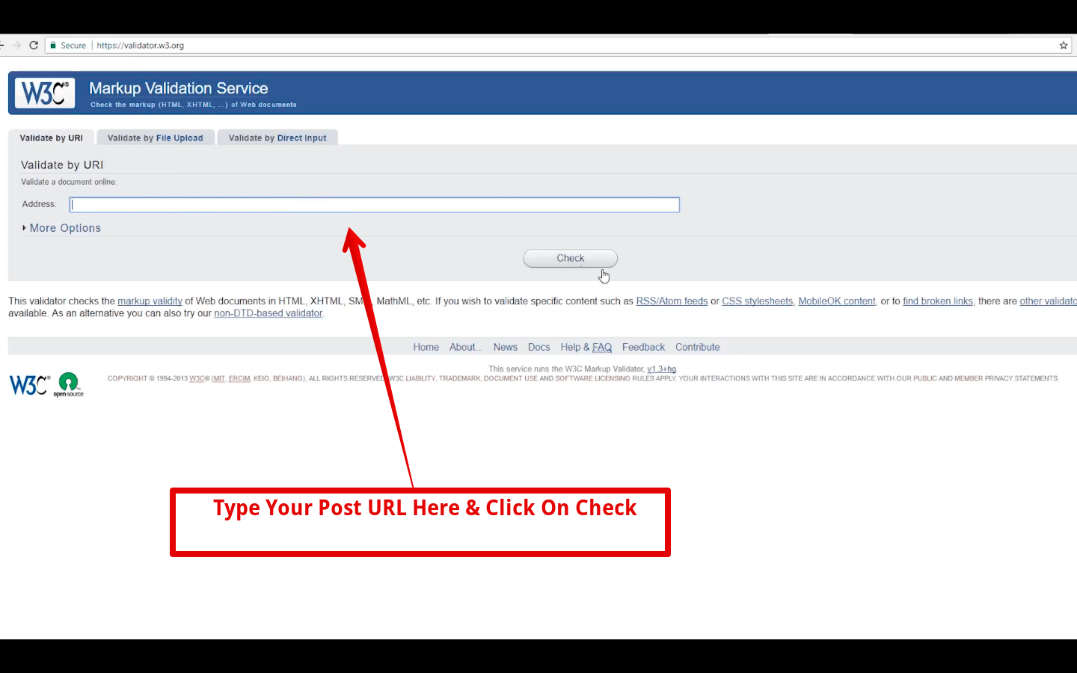The height and width of the screenshot is (673, 1077).
Task: Click the browser forward arrow
Action: point(16,46)
